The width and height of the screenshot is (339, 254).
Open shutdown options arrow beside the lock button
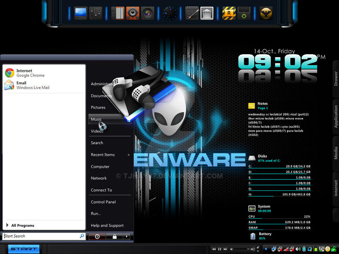click(x=127, y=236)
